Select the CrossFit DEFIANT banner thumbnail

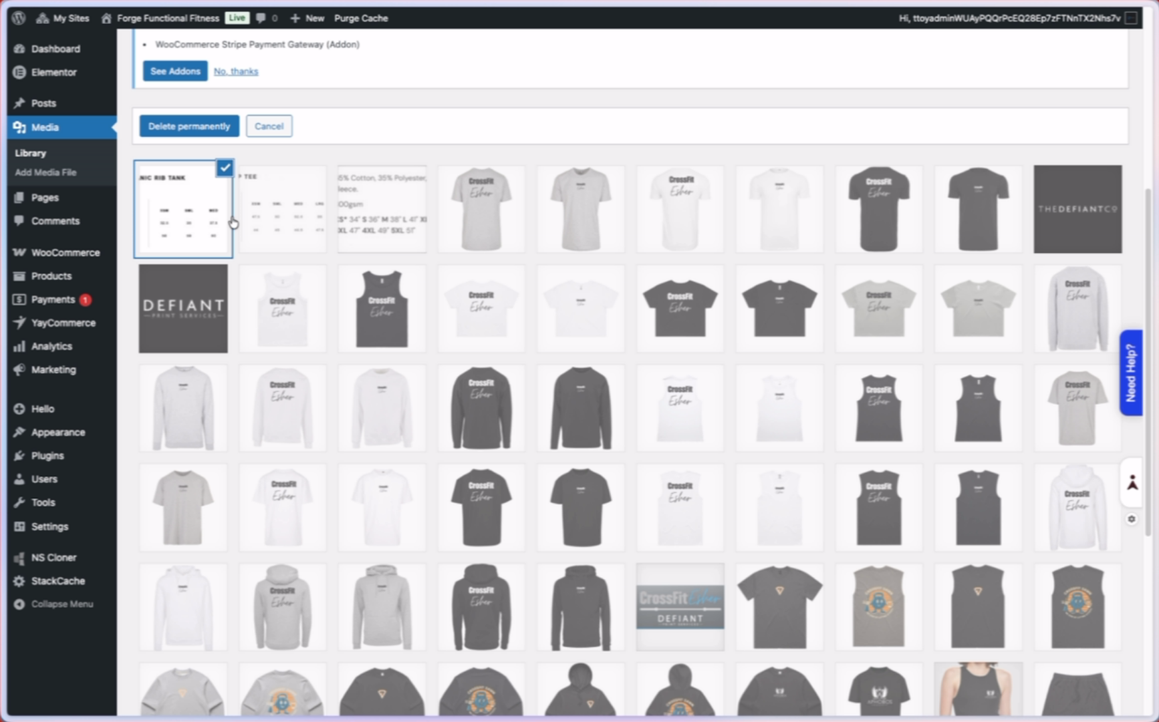pos(680,606)
